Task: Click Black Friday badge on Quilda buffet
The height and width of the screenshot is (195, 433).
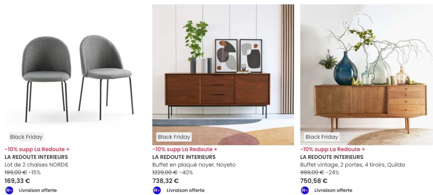Action: coord(322,137)
